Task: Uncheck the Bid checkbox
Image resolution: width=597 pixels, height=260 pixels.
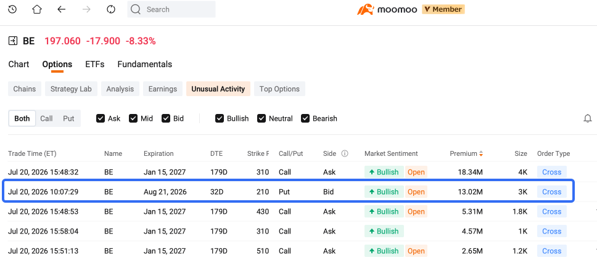Action: point(166,118)
